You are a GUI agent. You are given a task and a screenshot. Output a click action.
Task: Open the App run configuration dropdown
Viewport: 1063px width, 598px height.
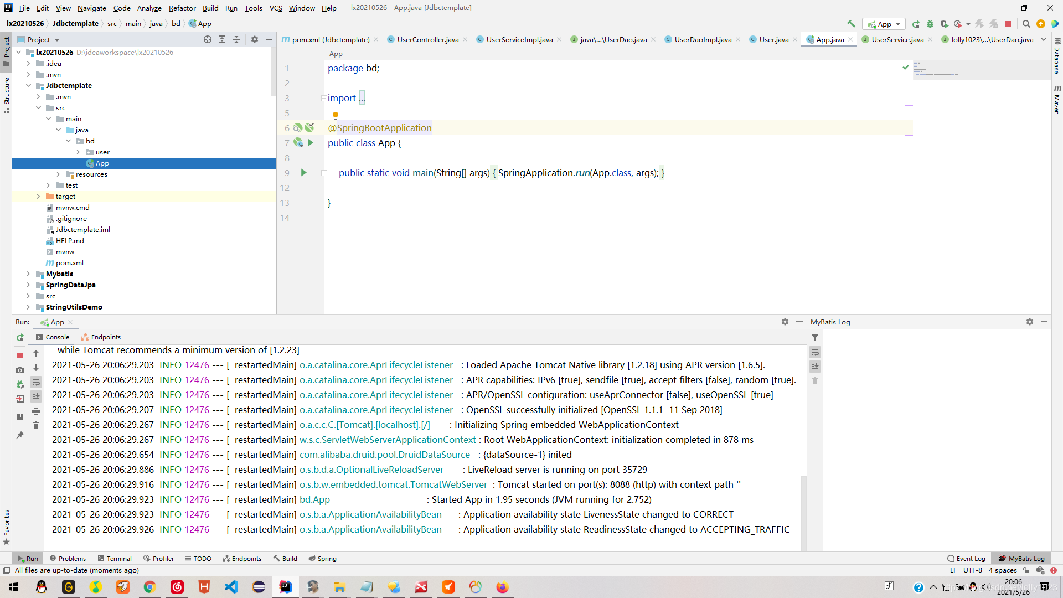[884, 24]
